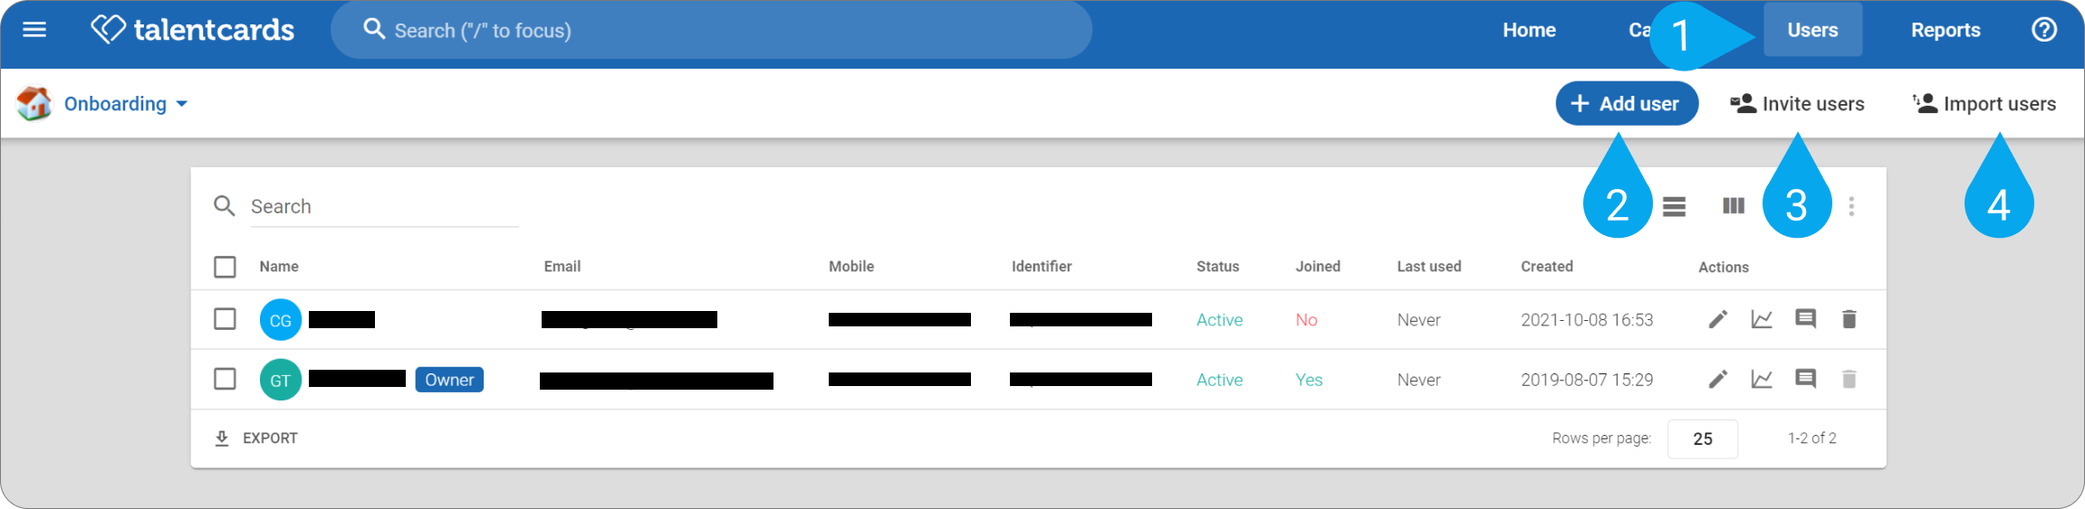Open column visibility settings icon
2085x509 pixels.
[1734, 206]
